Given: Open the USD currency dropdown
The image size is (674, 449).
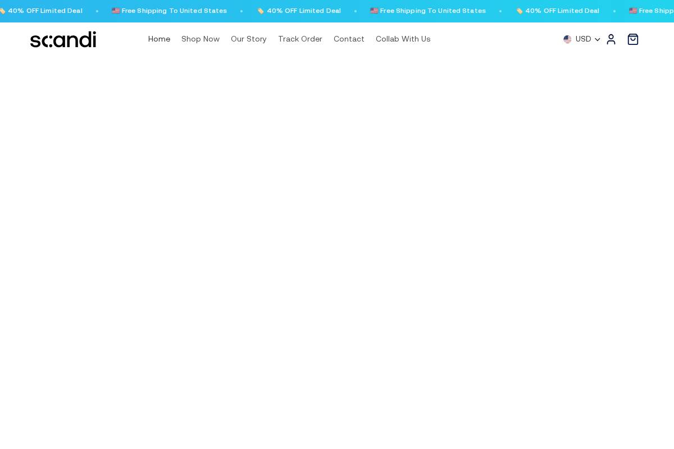Looking at the screenshot, I should (x=583, y=39).
